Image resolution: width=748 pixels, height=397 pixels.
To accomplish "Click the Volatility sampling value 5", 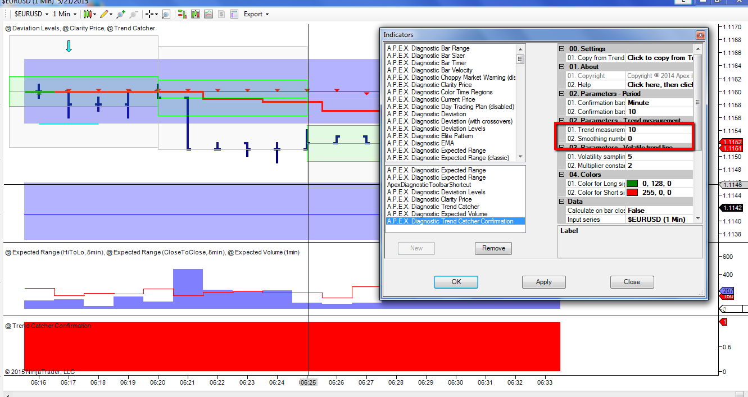I will tap(660, 157).
